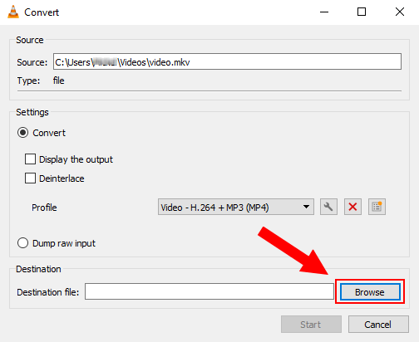Delete selected profile with red X icon
Viewport: 419px width, 342px height.
[x=352, y=207]
